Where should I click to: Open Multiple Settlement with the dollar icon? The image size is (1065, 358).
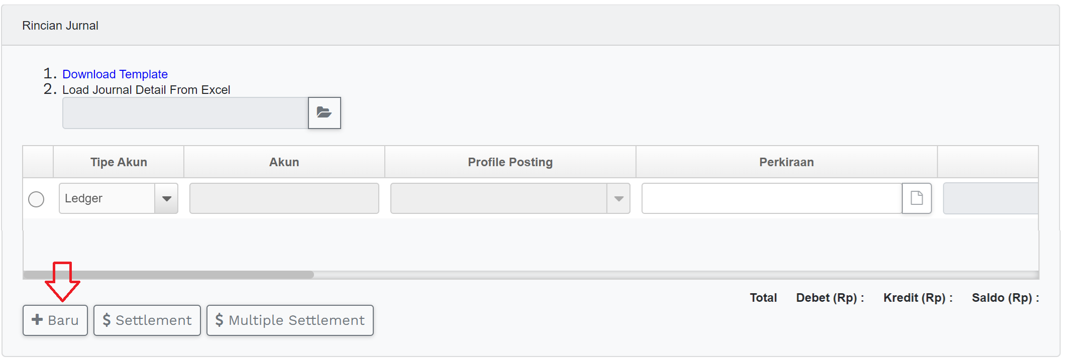coord(290,320)
